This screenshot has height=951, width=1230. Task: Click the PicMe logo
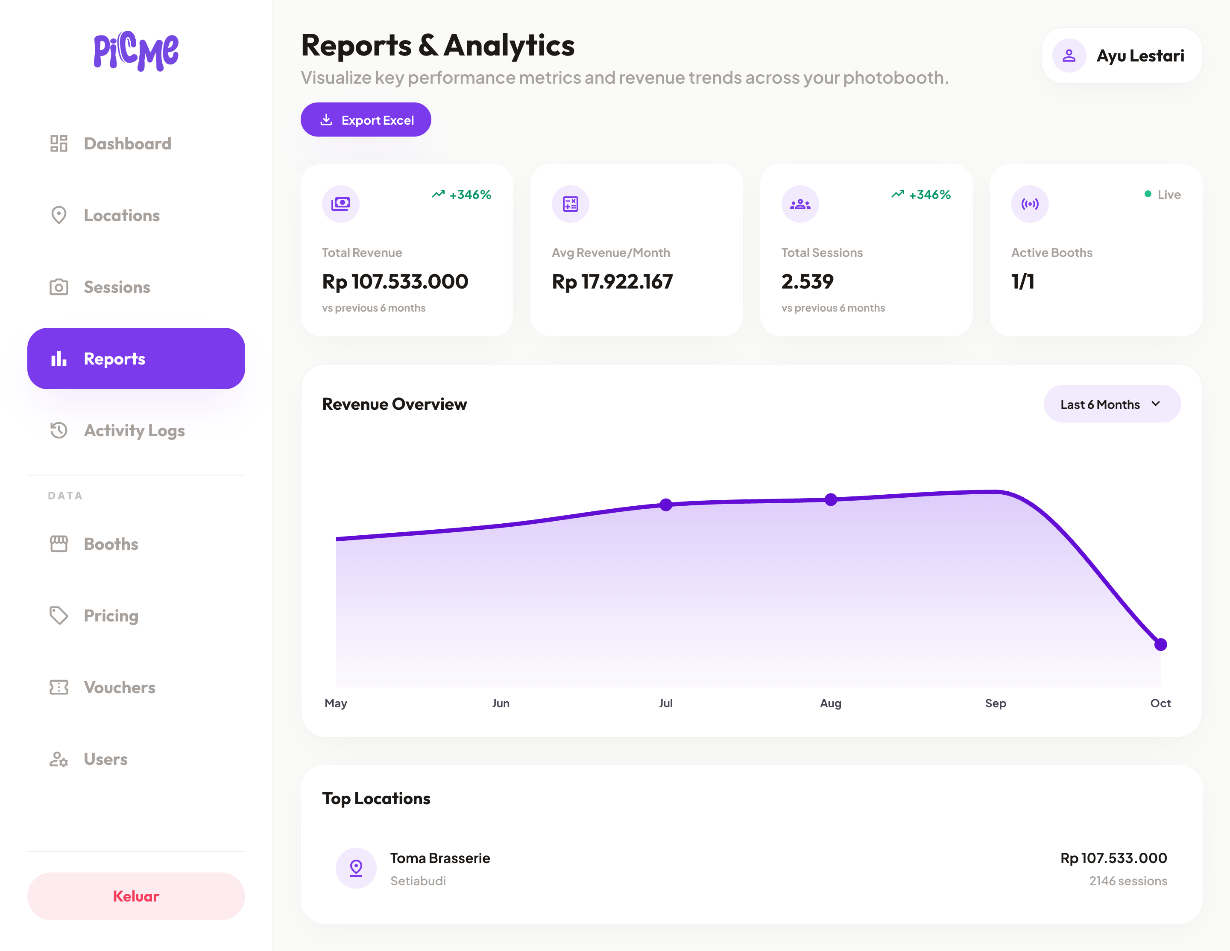pos(136,51)
